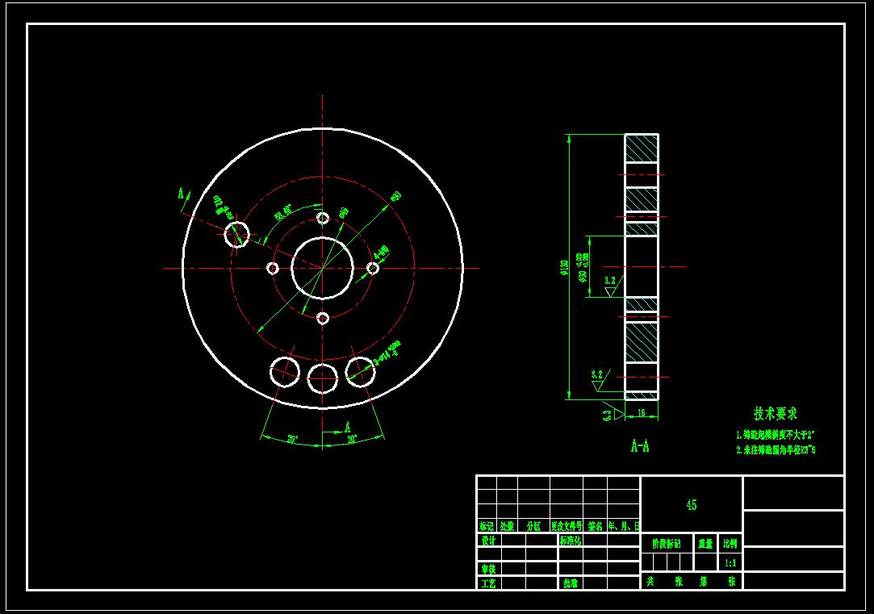
Task: Select the bottom-center hole on the disc
Action: point(323,378)
